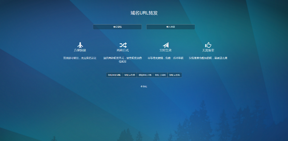288x141 pixels.
Task: Click the description 注册即可使用,无需实名认证
Action: pos(80,58)
